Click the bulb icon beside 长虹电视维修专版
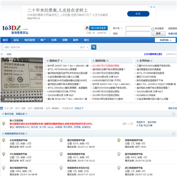 click(3, 140)
